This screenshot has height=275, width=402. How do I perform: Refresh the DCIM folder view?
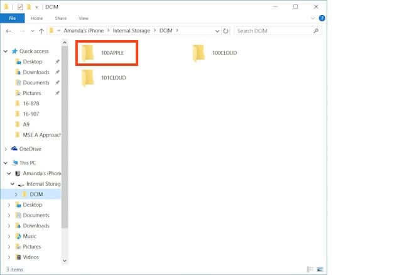(x=225, y=30)
